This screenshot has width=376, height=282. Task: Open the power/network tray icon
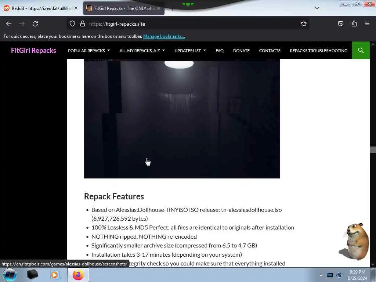pyautogui.click(x=339, y=275)
